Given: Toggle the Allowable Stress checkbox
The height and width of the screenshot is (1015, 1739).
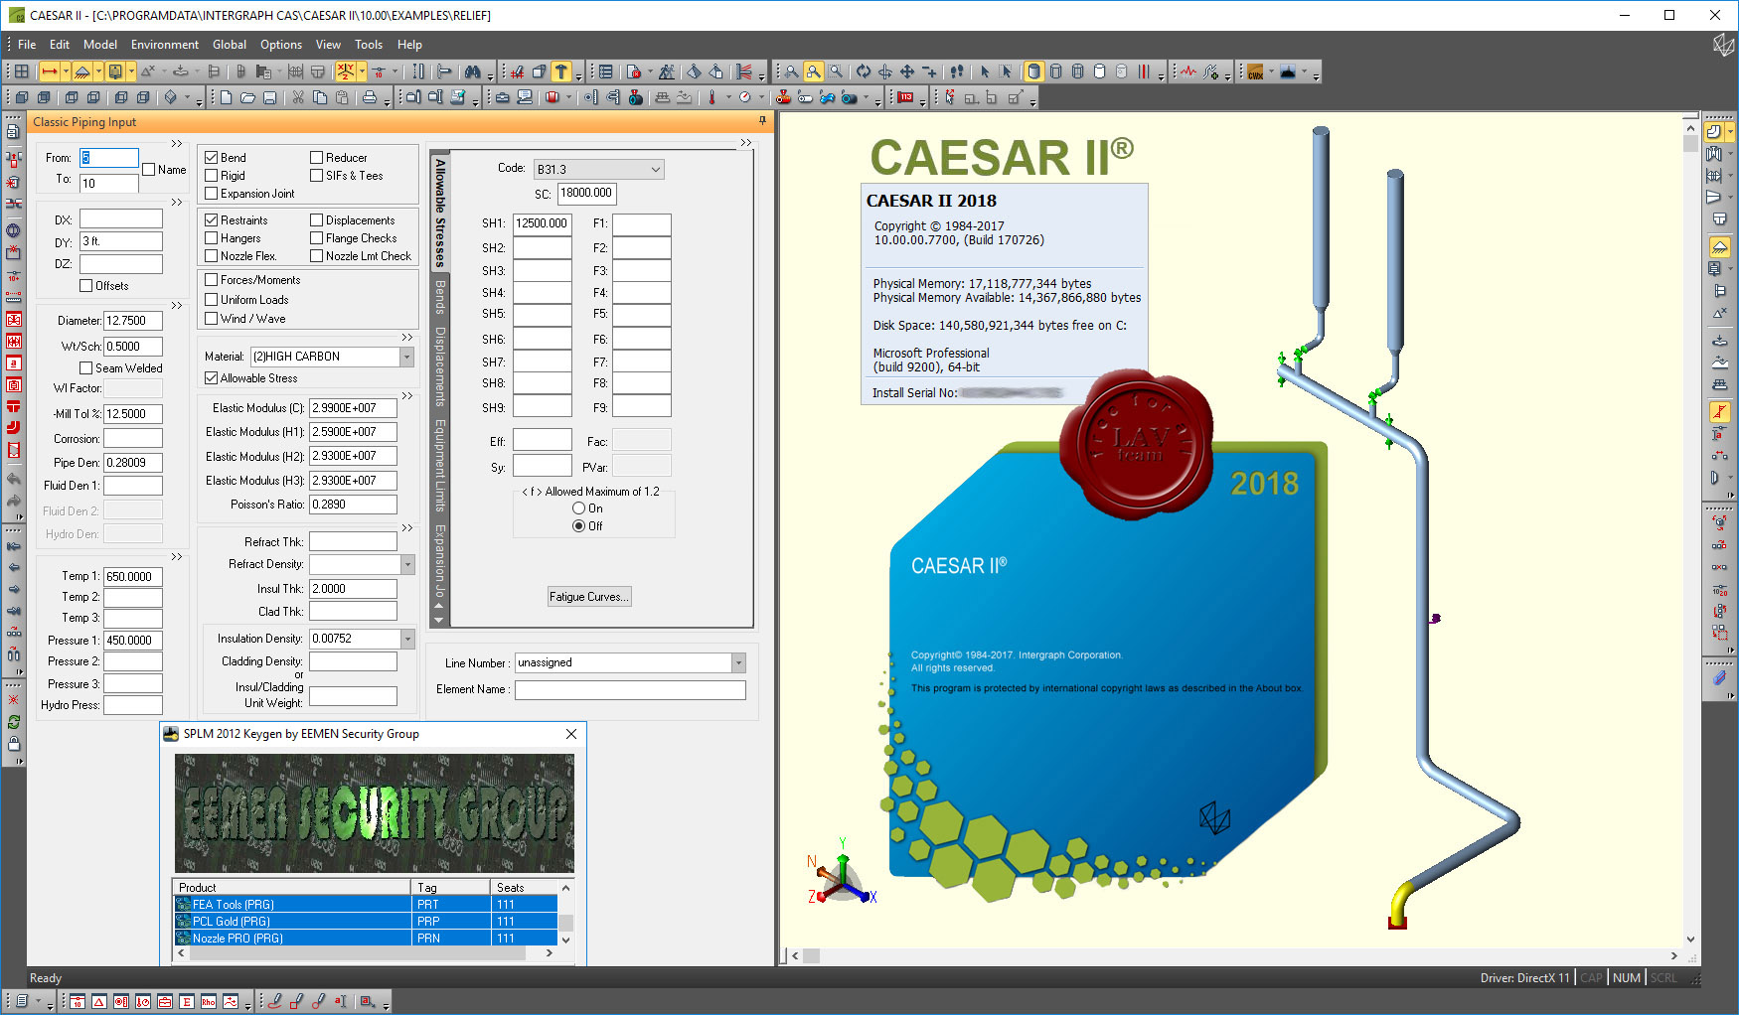Looking at the screenshot, I should point(211,377).
